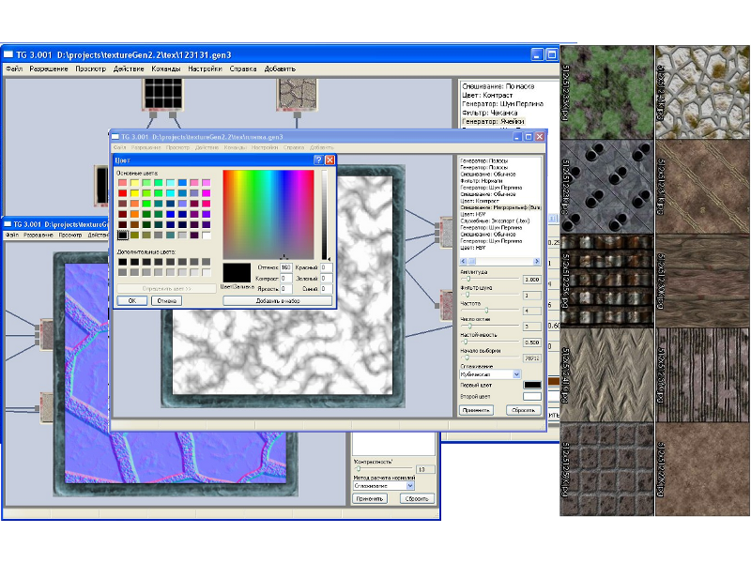This screenshot has width=751, height=563.
Task: Click the Отмена button in the color dialog
Action: tap(166, 300)
